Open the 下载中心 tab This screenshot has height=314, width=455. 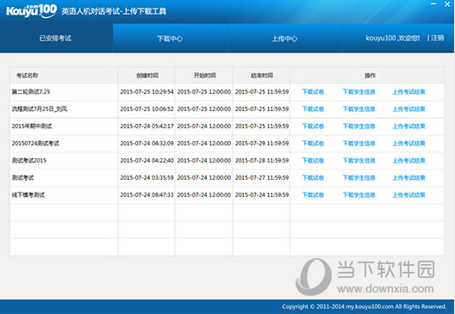170,38
